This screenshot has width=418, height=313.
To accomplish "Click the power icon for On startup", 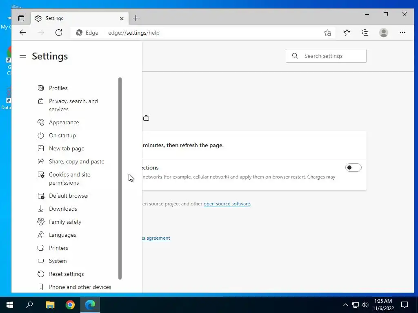I will [41, 135].
